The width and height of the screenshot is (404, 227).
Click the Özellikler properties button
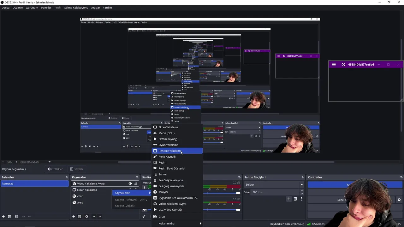click(x=55, y=169)
